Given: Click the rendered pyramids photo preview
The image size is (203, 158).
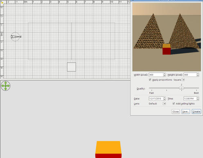Looking at the screenshot, I should 167,37.
